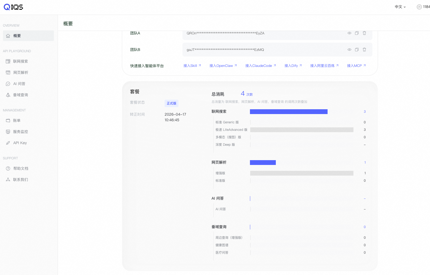
Task: Delete the 团队A API key
Action: point(364,33)
